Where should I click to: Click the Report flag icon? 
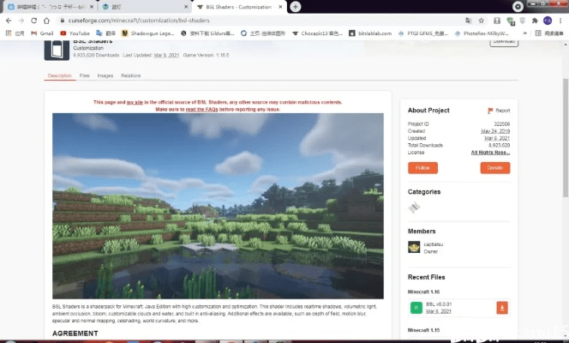click(x=490, y=111)
